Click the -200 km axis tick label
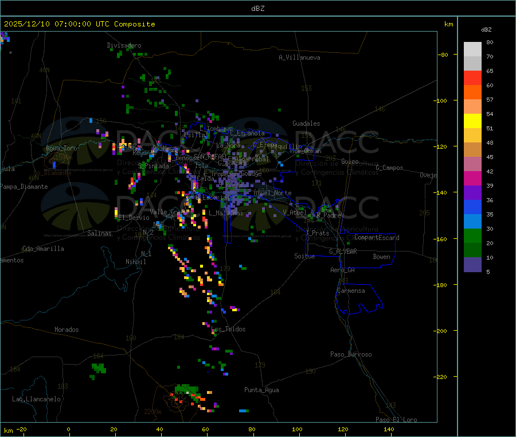The height and width of the screenshot is (437, 516). 440,331
